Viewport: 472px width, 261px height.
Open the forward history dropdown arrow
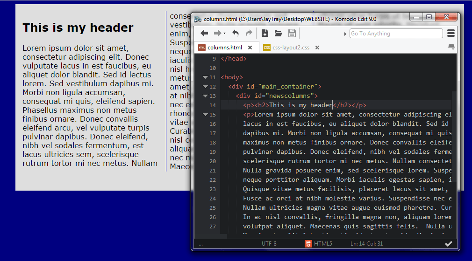tap(225, 34)
